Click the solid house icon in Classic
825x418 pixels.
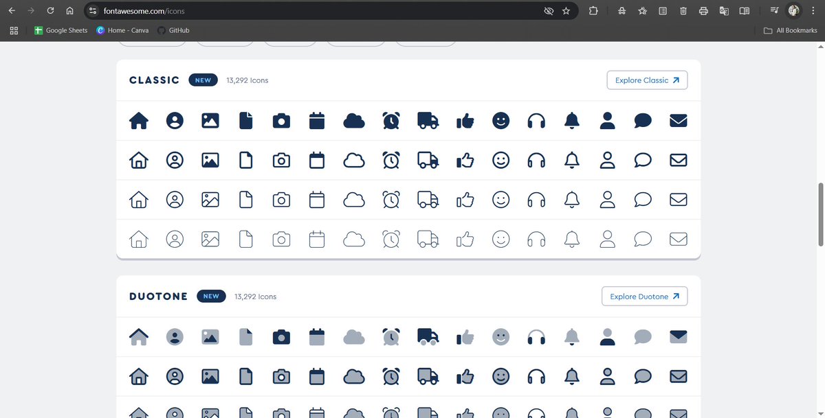click(x=139, y=121)
